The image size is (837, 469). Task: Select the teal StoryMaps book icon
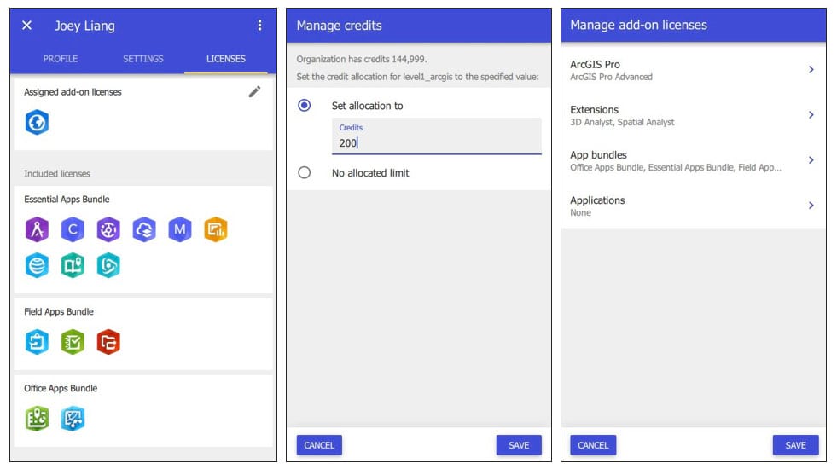73,265
